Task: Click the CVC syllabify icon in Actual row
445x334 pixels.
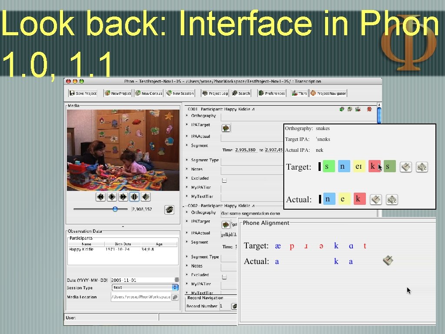Action: click(392, 200)
